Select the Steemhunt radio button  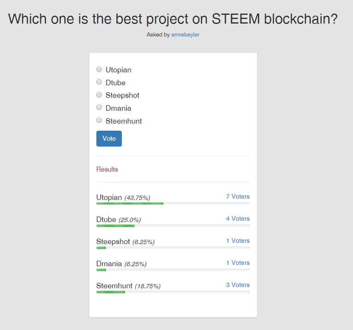coord(99,120)
